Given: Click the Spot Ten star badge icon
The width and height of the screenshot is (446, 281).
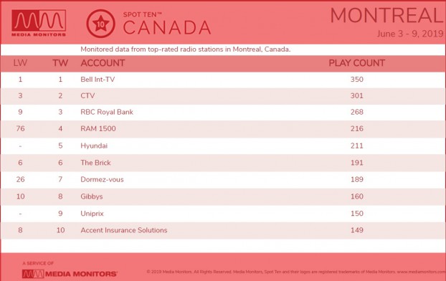Looking at the screenshot, I should pos(100,24).
